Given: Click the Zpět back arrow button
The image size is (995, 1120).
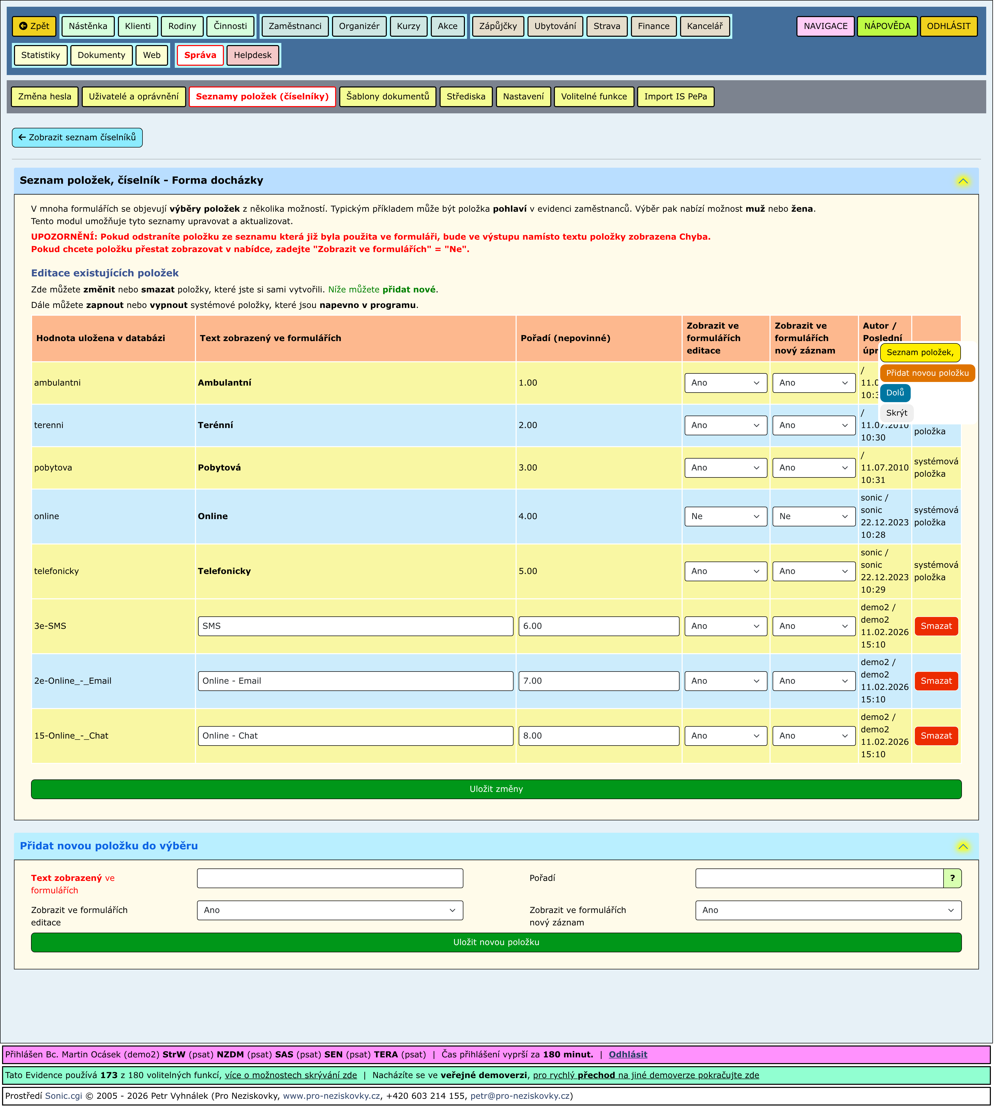Looking at the screenshot, I should (x=34, y=26).
